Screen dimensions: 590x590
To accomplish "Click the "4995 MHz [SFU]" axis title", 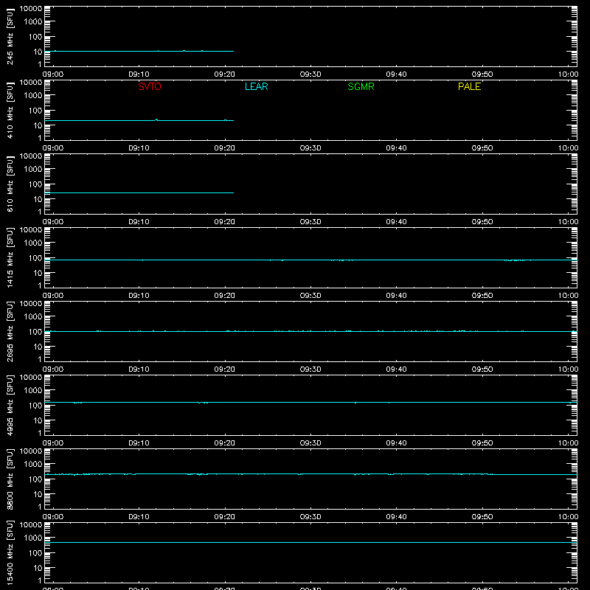I will (10, 405).
